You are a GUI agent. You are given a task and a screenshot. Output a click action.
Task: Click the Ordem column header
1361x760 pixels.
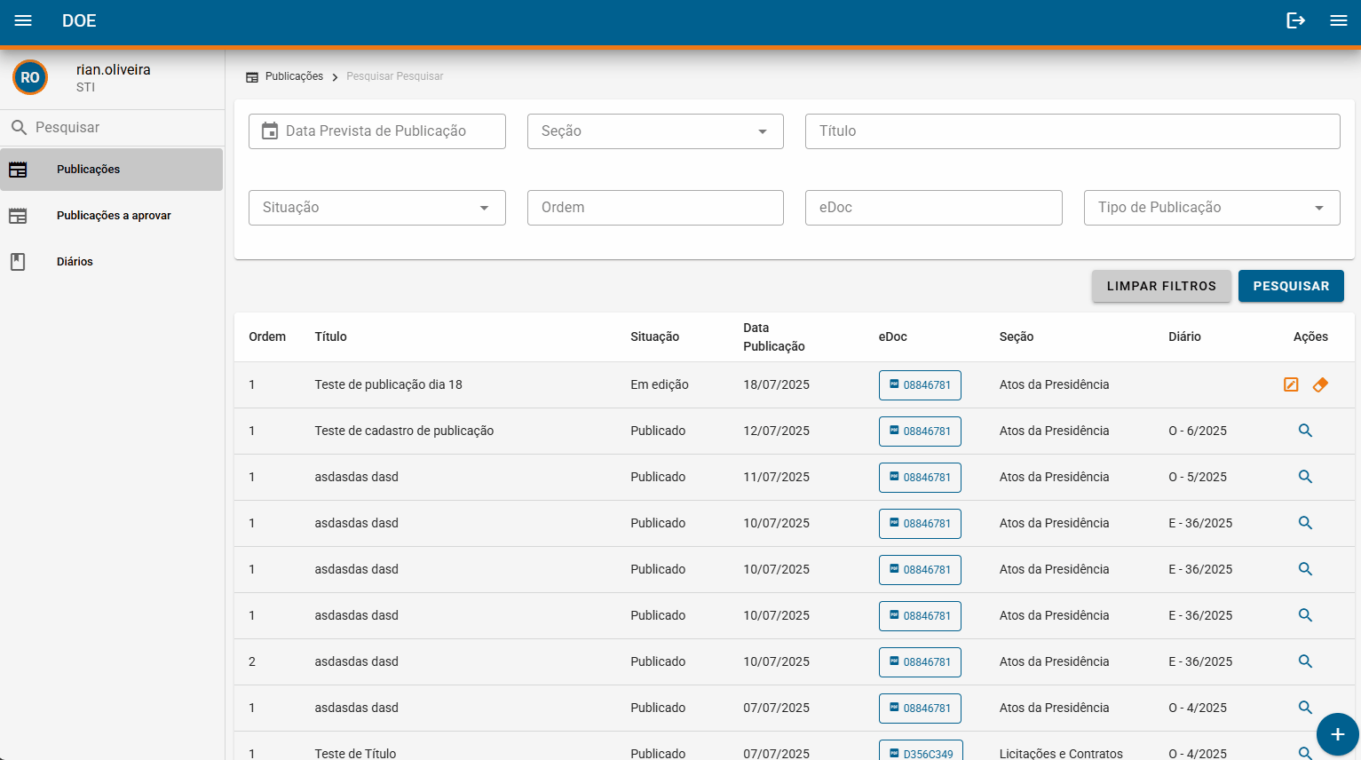click(267, 336)
